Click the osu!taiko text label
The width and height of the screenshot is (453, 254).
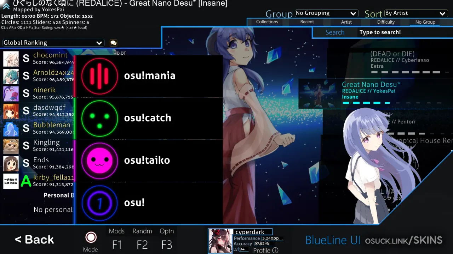(x=147, y=160)
